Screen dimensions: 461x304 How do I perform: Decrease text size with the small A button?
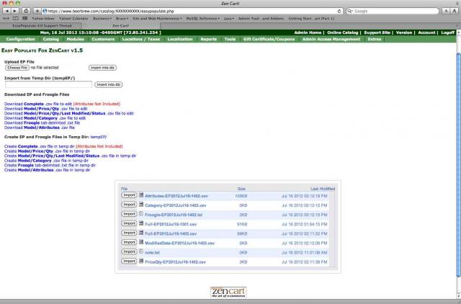(446, 11)
